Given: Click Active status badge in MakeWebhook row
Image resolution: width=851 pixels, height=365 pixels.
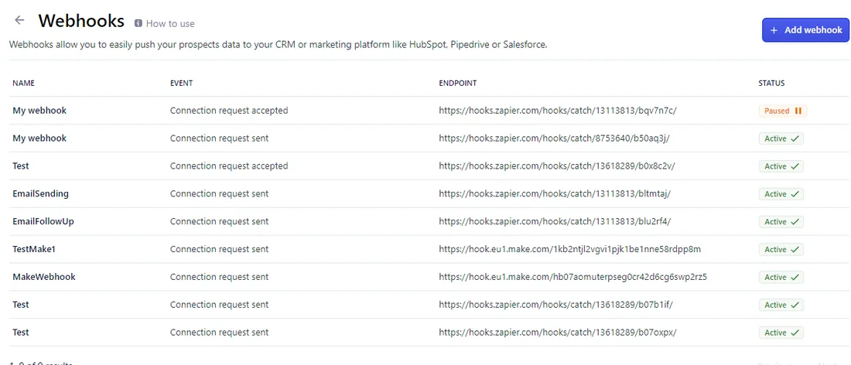Looking at the screenshot, I should pyautogui.click(x=781, y=277).
